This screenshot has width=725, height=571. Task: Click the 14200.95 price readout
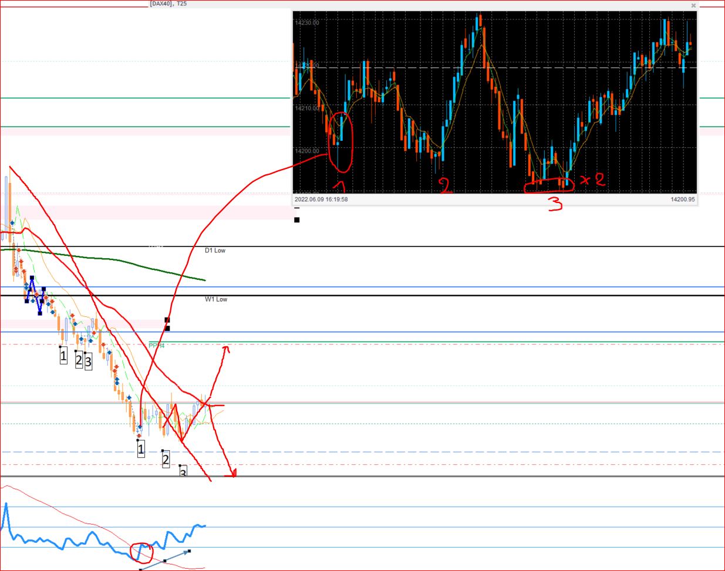click(x=683, y=200)
